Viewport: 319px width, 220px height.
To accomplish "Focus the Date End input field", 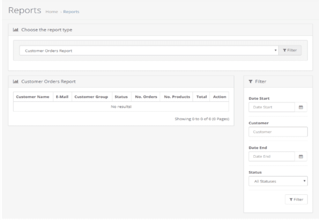I will point(271,156).
